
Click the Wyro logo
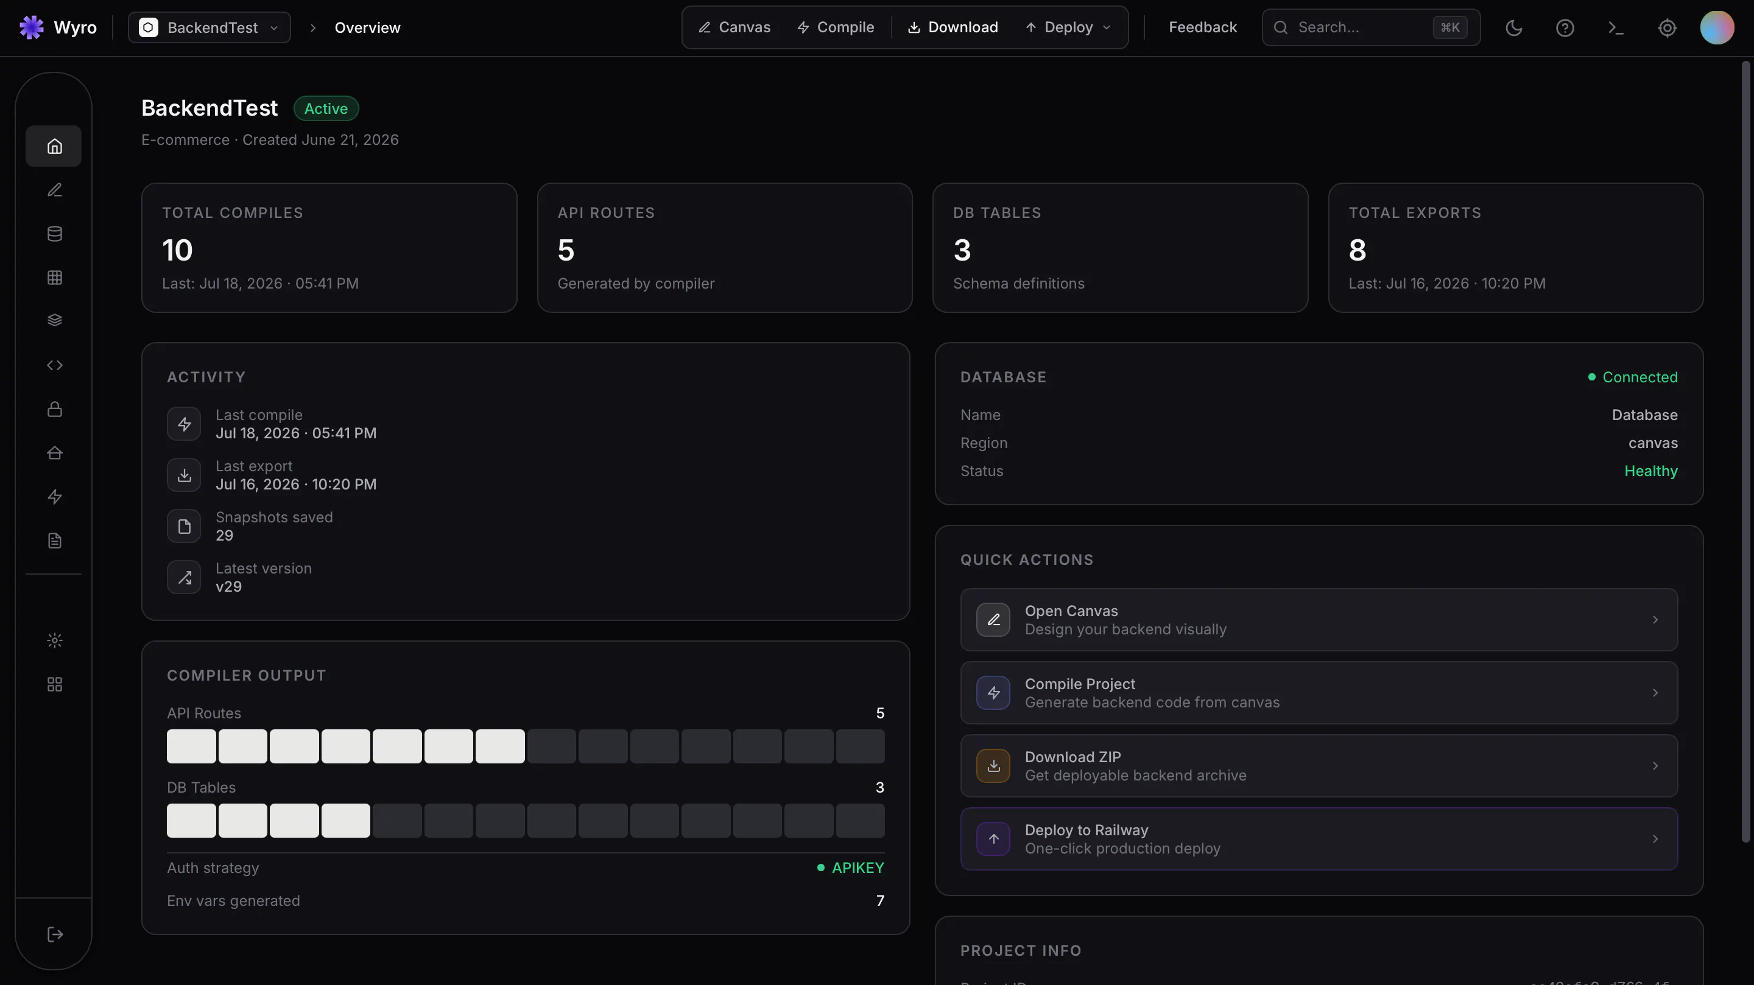tap(58, 27)
